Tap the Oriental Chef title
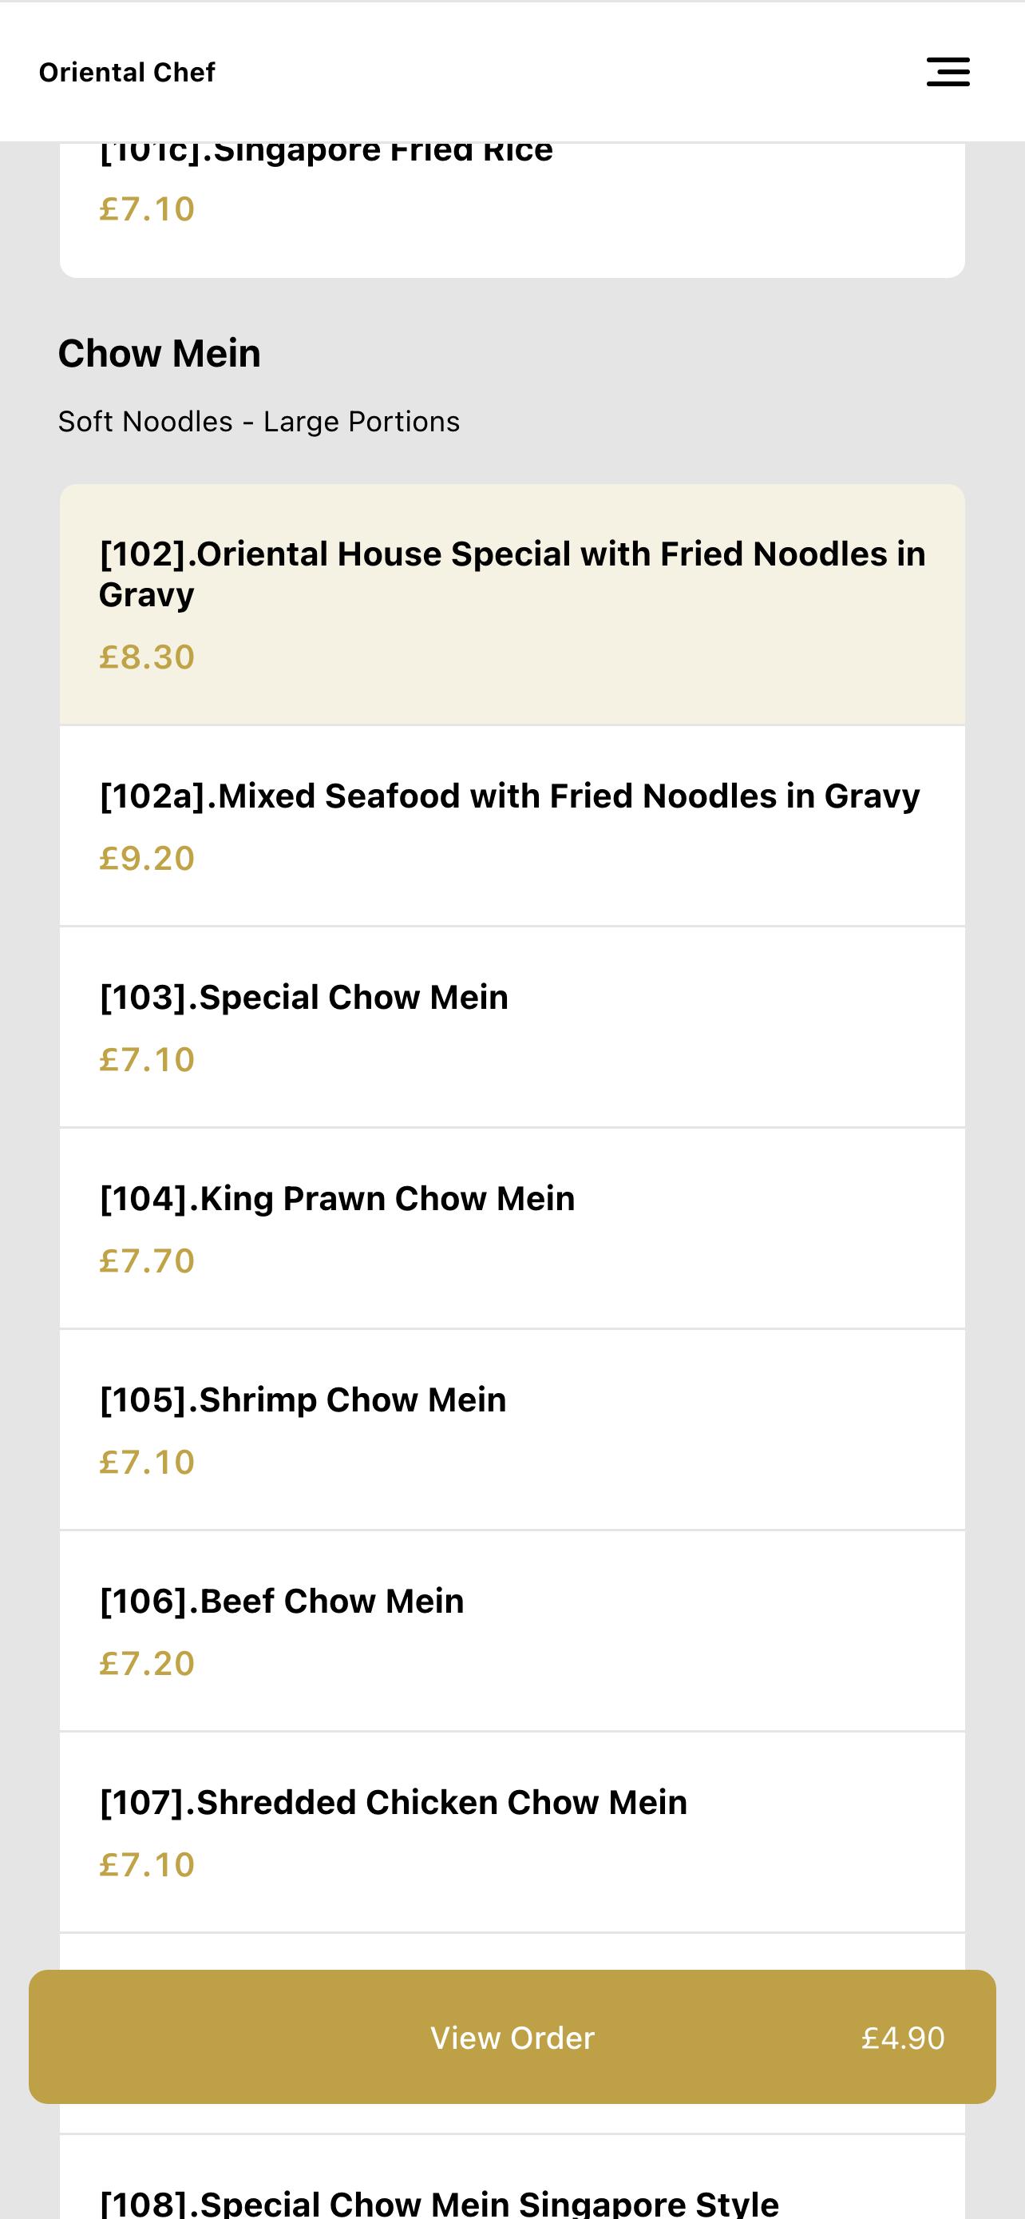 click(x=128, y=73)
